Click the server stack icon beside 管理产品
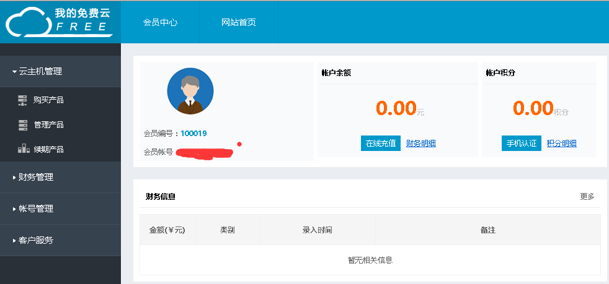Screen dimensions: 609x284 coord(23,125)
